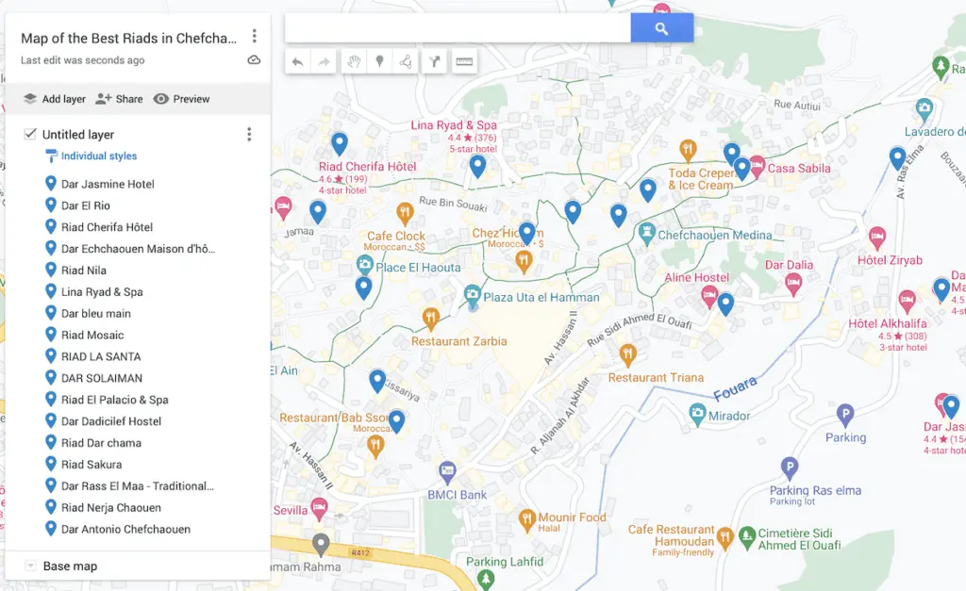Click blue pin above Riad Cherifa Hôtel label
Image resolution: width=966 pixels, height=591 pixels.
tap(340, 143)
